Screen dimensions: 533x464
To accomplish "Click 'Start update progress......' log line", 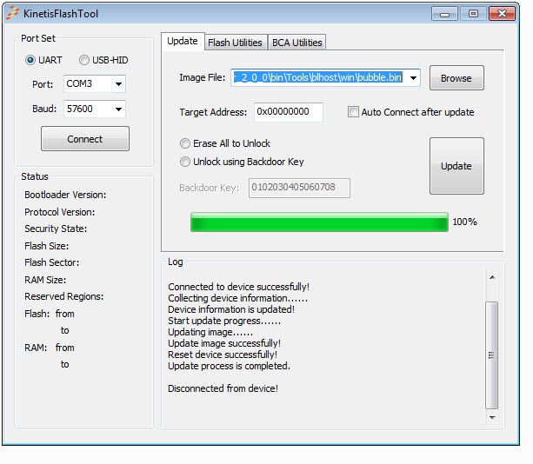I will 224,321.
